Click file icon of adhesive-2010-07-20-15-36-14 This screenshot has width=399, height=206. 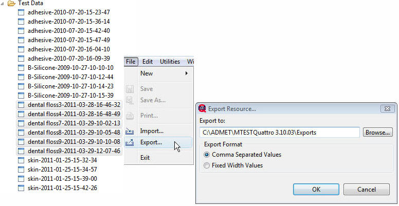click(21, 22)
